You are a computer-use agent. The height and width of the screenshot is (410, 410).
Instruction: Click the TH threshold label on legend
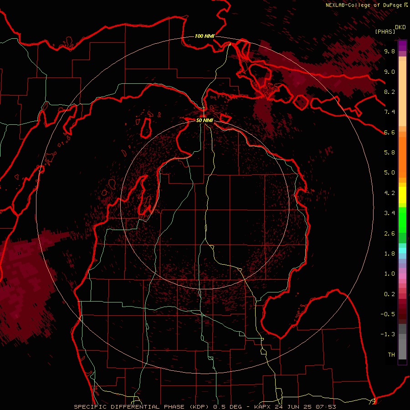[391, 354]
